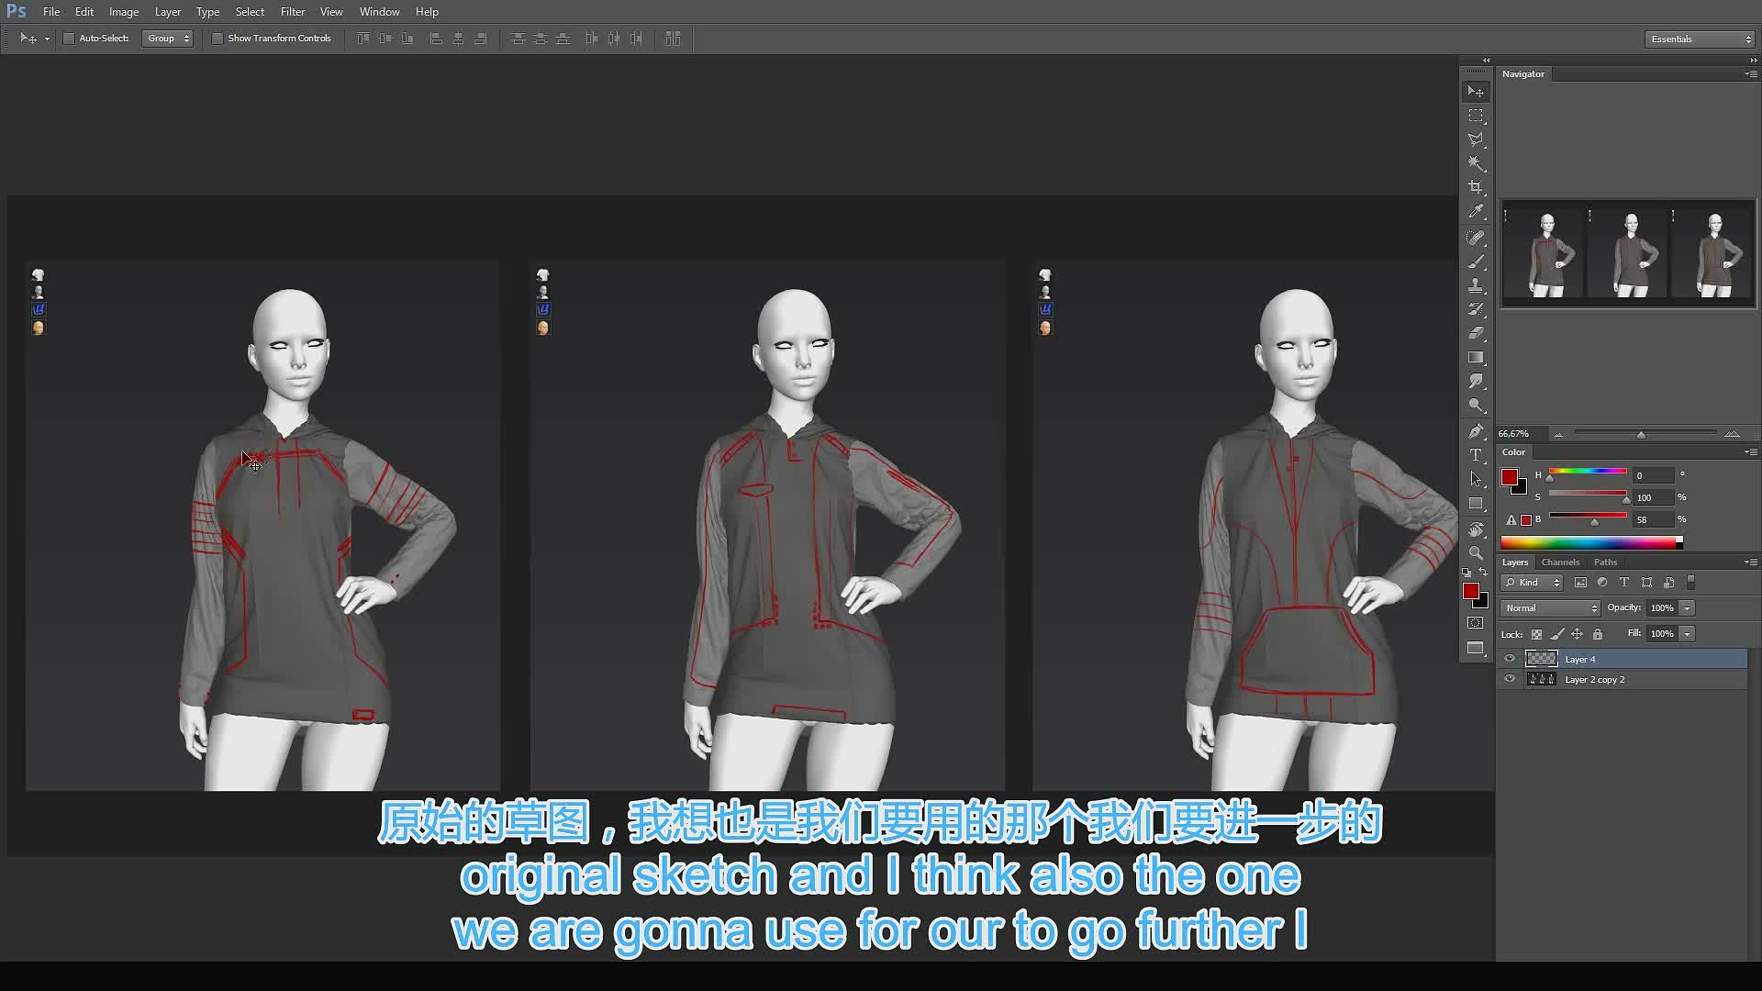
Task: Select the Rectangular Marquee tool
Action: pyautogui.click(x=1476, y=116)
